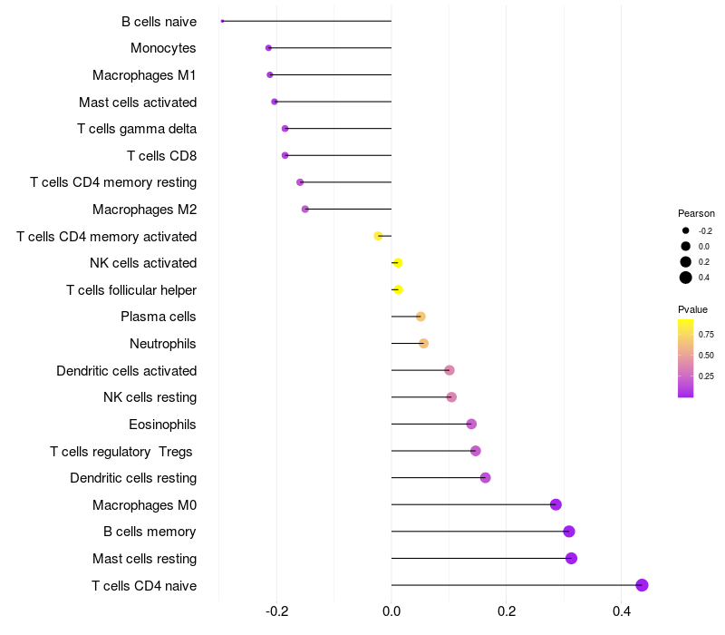
Task: Click the Pvalue gradient color bar
Action: click(x=685, y=358)
